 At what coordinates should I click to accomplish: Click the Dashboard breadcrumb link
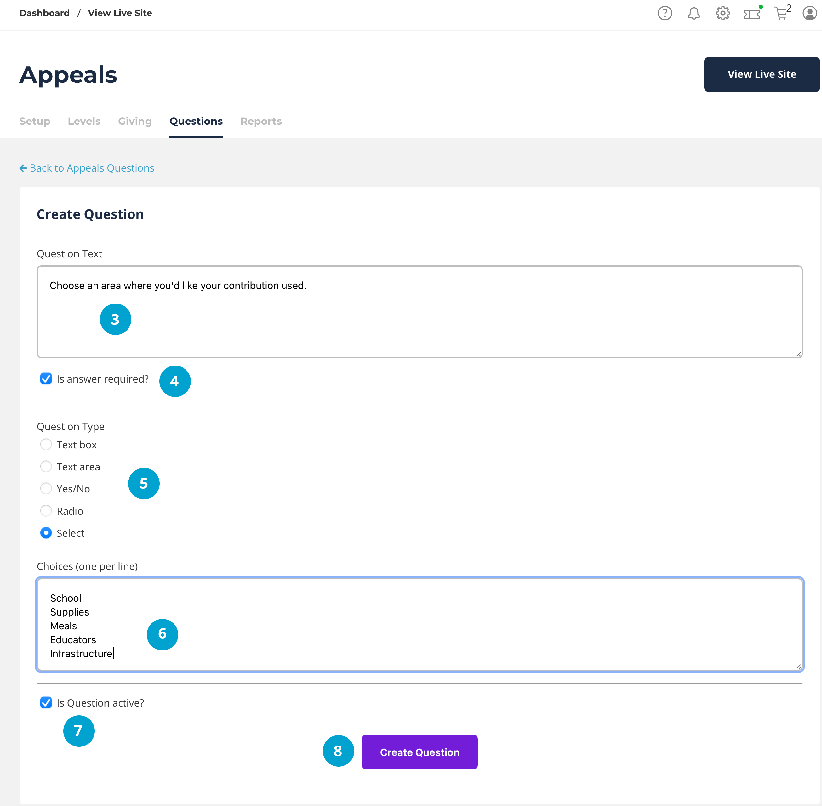pyautogui.click(x=44, y=13)
